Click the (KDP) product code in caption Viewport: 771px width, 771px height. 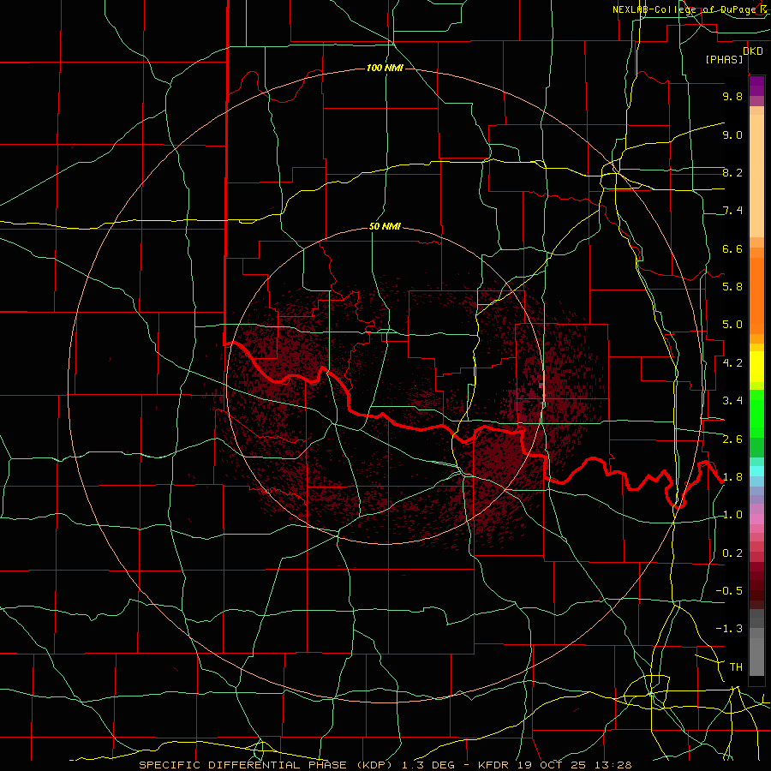pyautogui.click(x=376, y=765)
